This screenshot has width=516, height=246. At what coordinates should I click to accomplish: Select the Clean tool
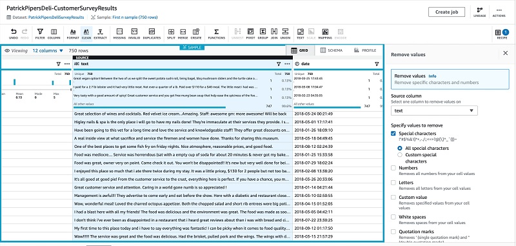pos(86,34)
